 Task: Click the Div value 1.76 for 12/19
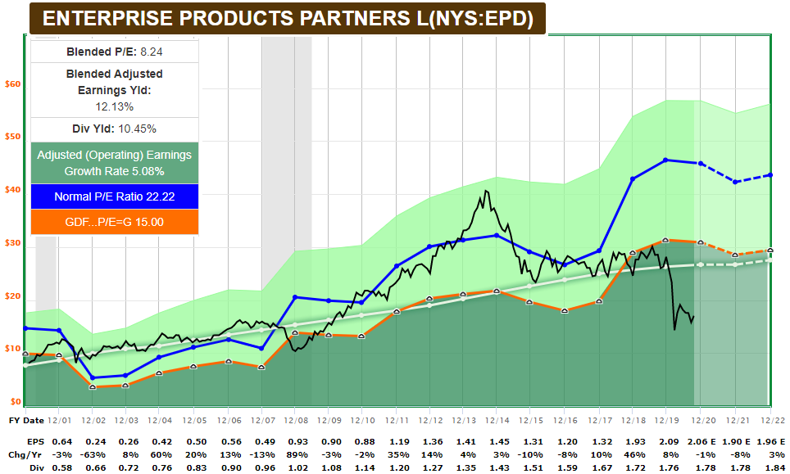(x=669, y=468)
